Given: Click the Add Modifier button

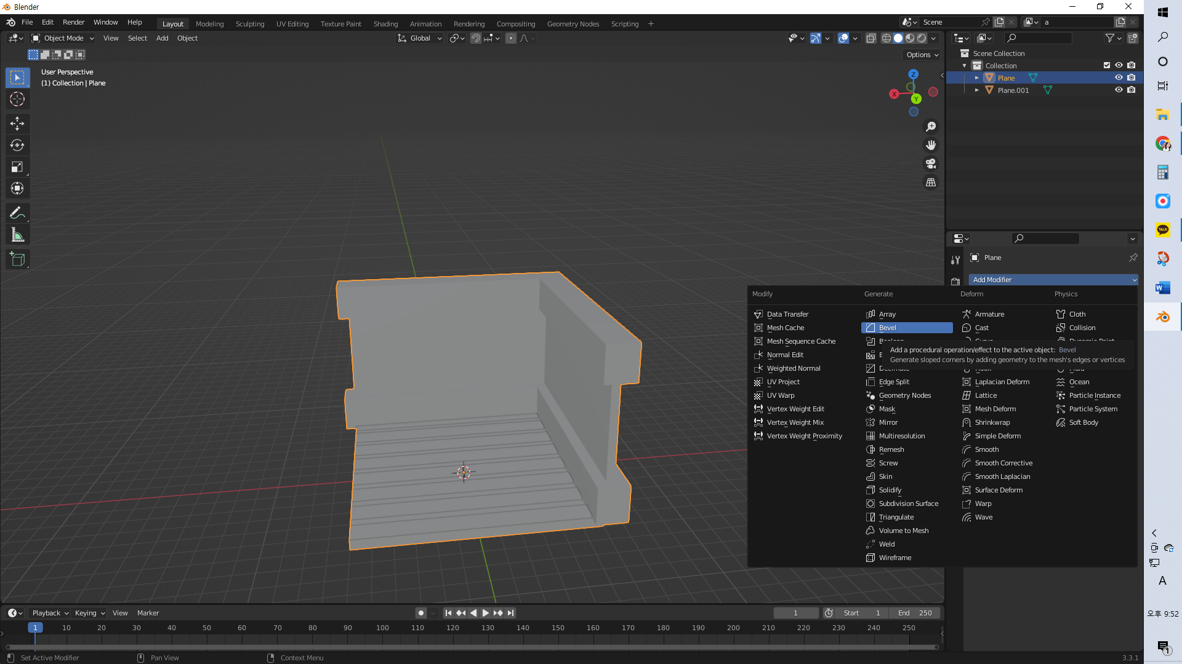Looking at the screenshot, I should click(x=1053, y=280).
